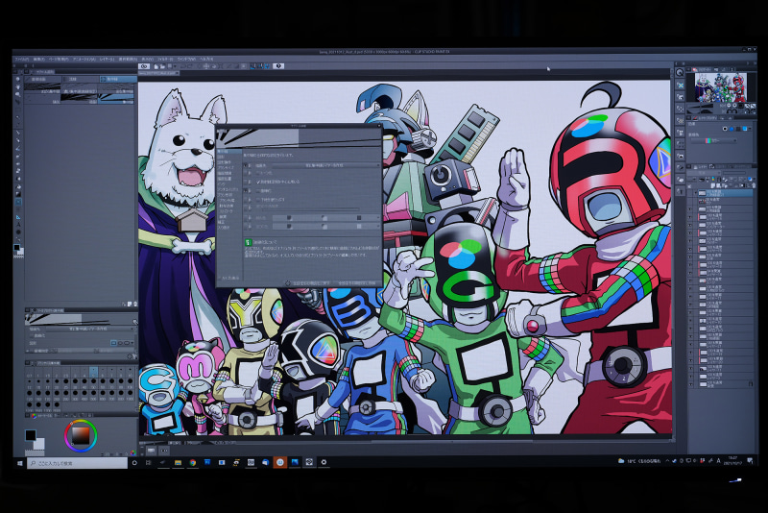Click the help speech-bubble icon in command bar
Image resolution: width=768 pixels, height=513 pixels.
tap(278, 66)
